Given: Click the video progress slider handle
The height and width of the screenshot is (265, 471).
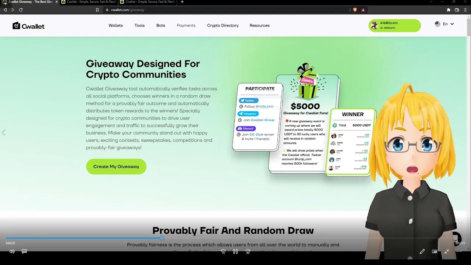Looking at the screenshot, I should point(162,238).
